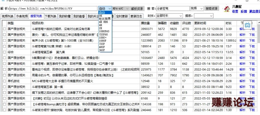Click the floating bilibili TV icon

click(248, 25)
